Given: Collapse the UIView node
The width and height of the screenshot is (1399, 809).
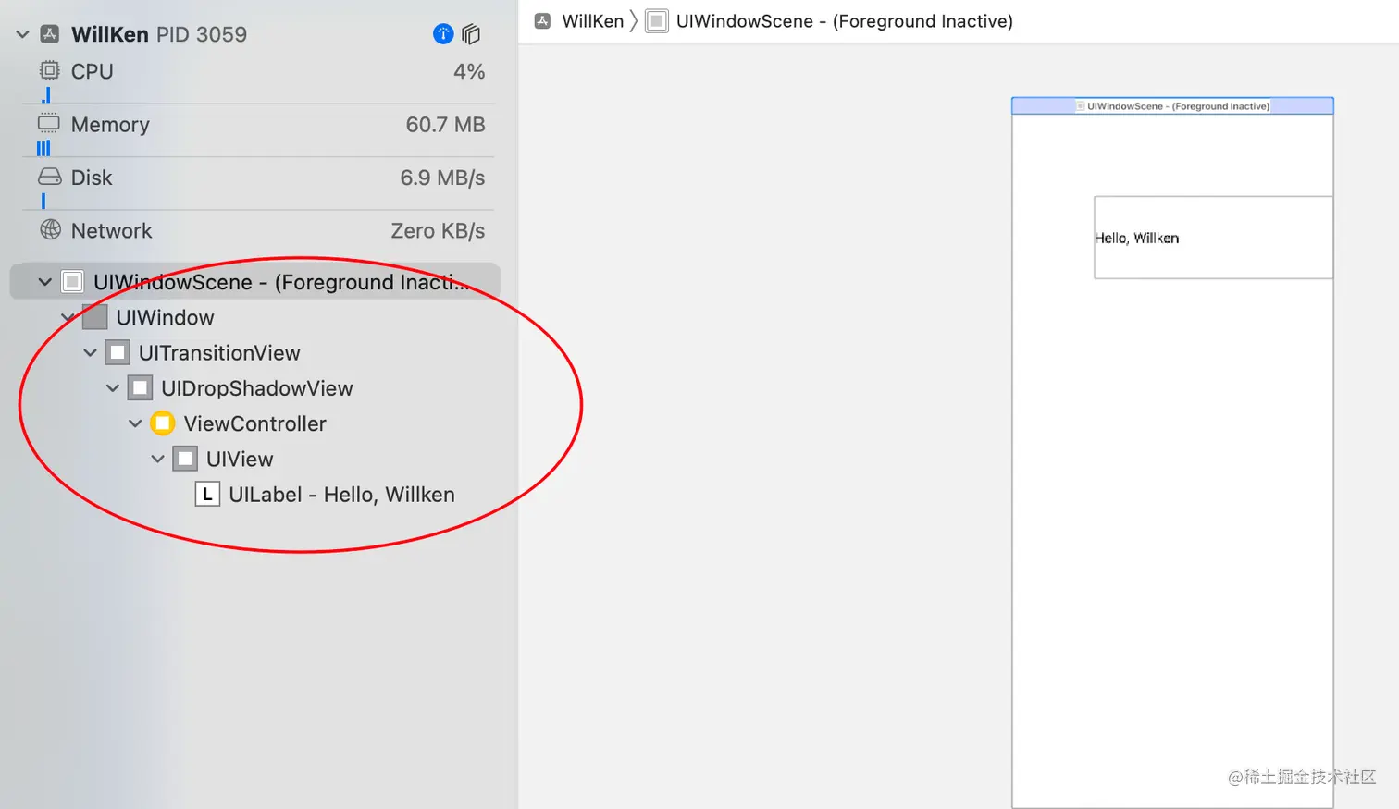Looking at the screenshot, I should click(x=157, y=459).
